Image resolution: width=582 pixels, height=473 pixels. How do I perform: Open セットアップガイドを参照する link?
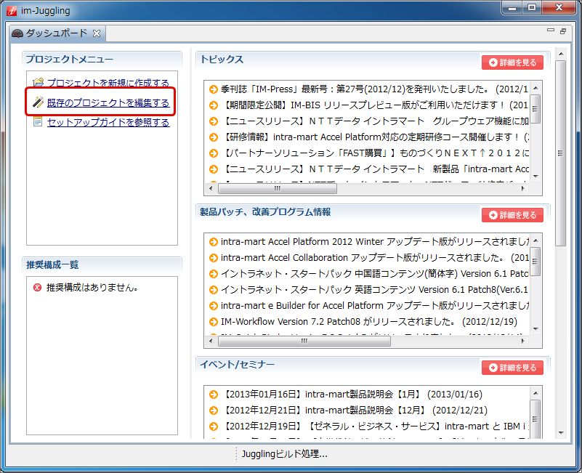[x=108, y=122]
